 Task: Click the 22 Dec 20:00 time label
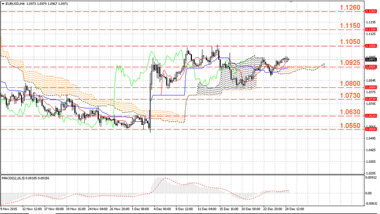coord(273,209)
